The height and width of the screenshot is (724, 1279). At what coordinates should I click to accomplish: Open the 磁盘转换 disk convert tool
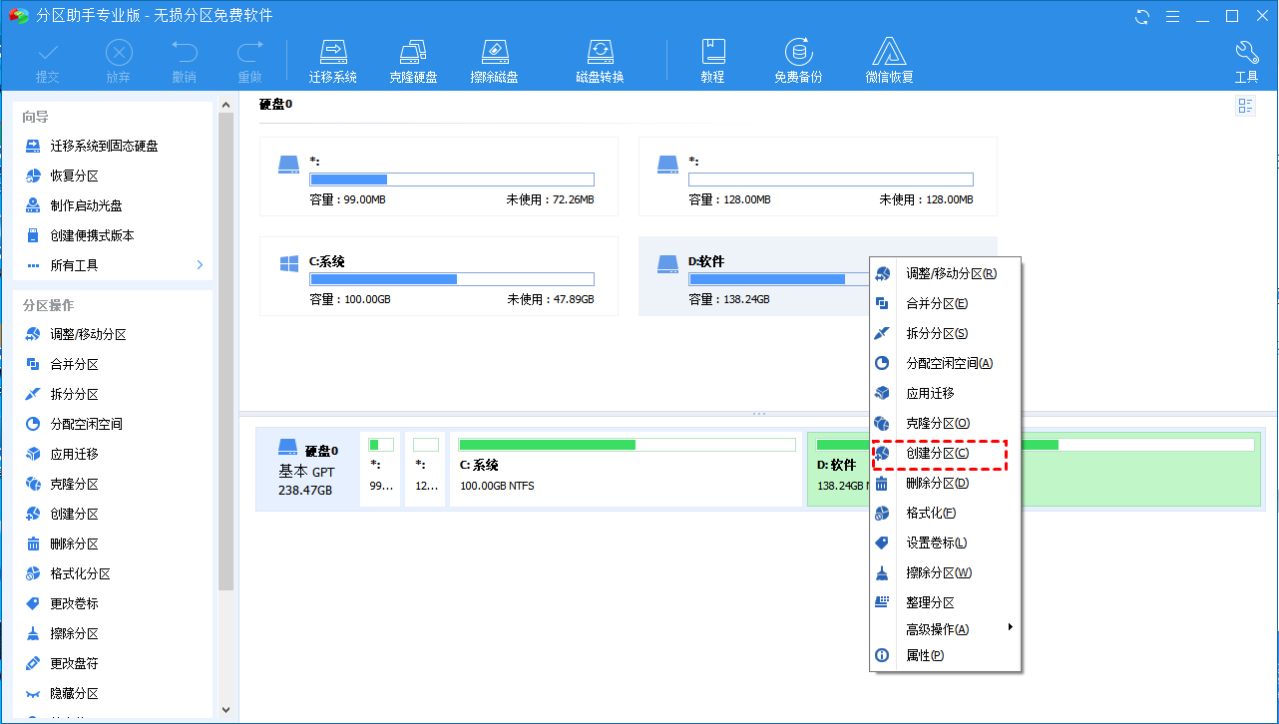(600, 61)
